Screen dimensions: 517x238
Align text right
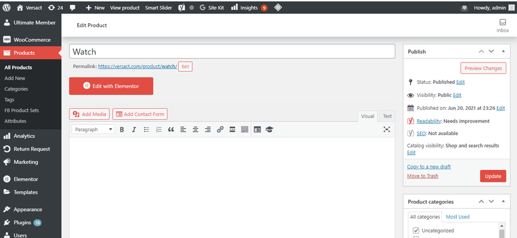[207, 129]
